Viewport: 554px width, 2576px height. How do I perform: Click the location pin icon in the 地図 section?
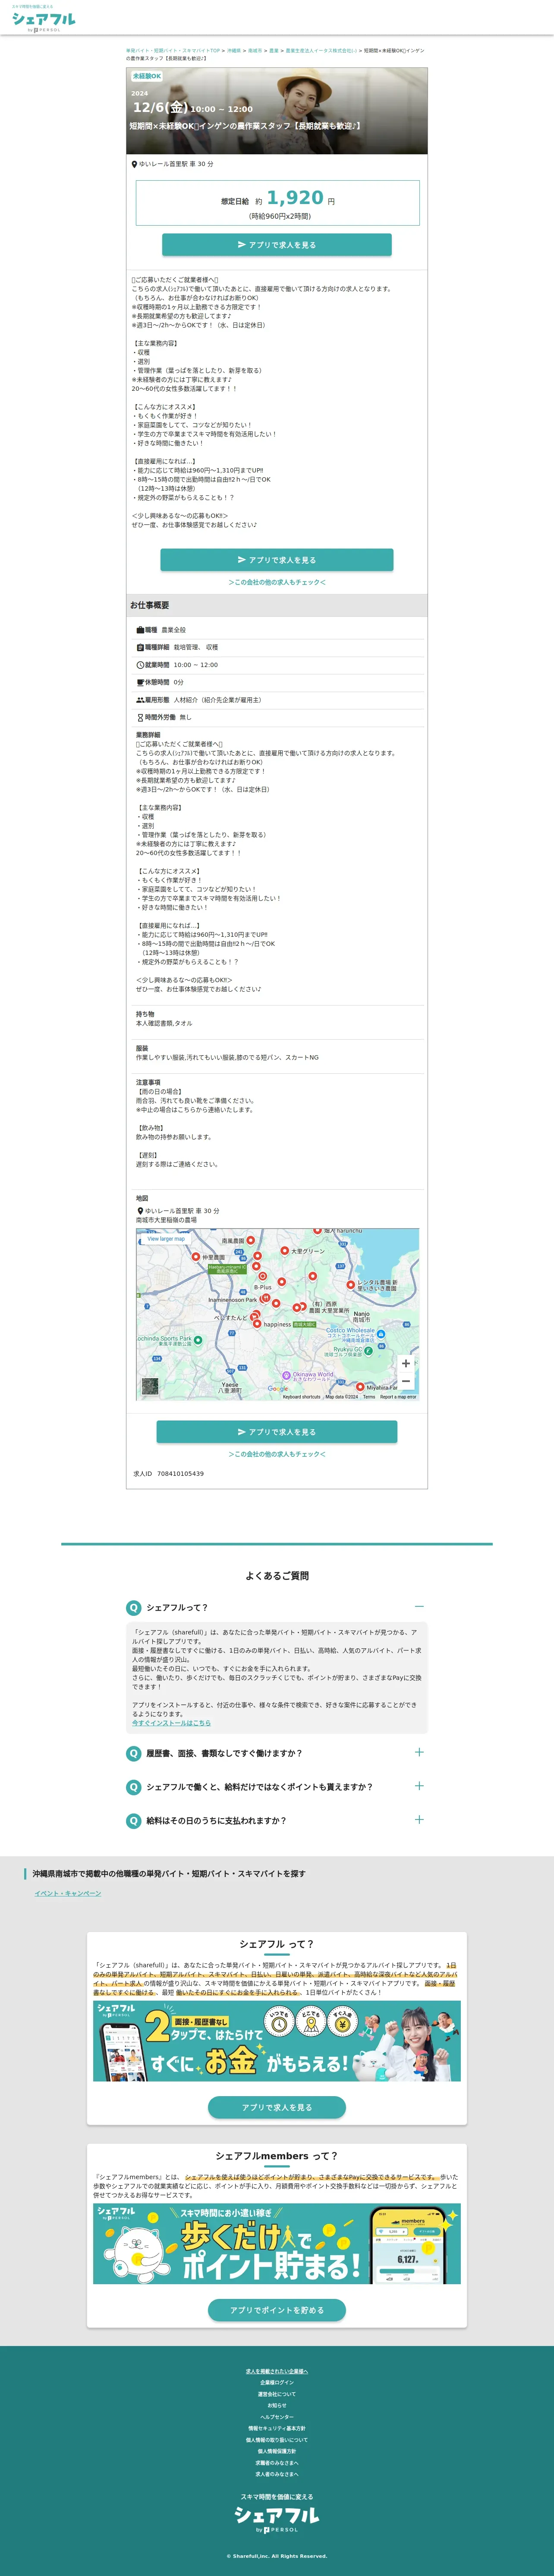pos(140,1211)
